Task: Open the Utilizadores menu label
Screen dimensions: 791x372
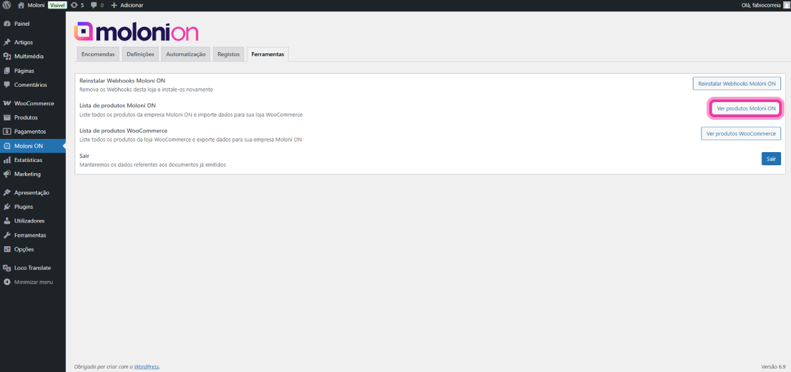Action: coord(30,221)
